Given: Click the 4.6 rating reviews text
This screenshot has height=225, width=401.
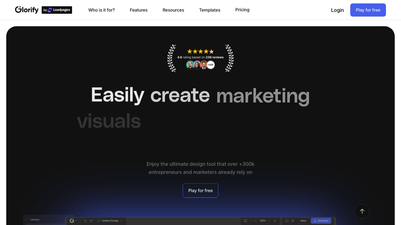Looking at the screenshot, I should pos(200,57).
